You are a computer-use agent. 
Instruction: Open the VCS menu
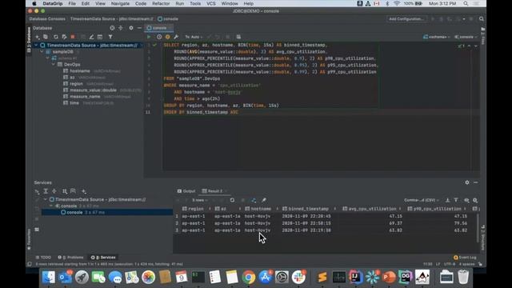pyautogui.click(x=211, y=3)
